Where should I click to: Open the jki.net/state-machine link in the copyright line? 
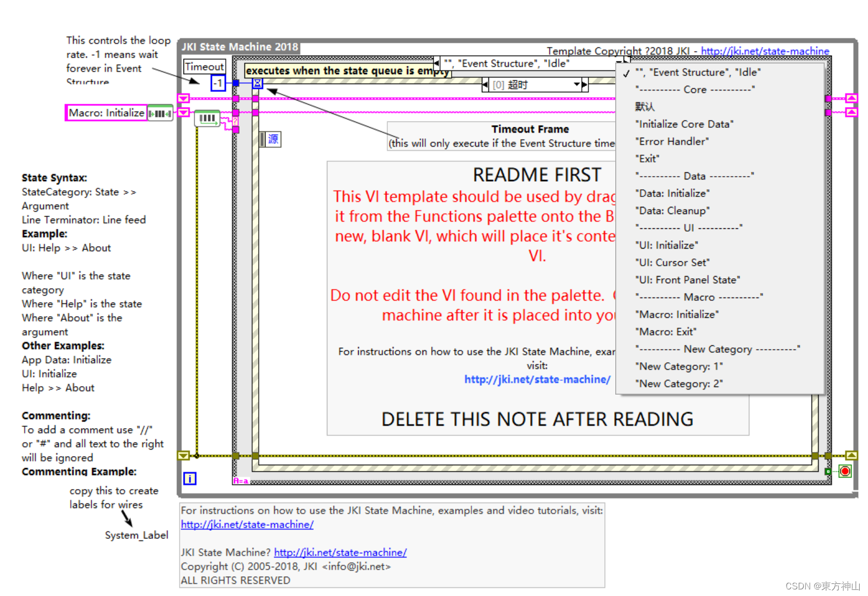click(765, 51)
